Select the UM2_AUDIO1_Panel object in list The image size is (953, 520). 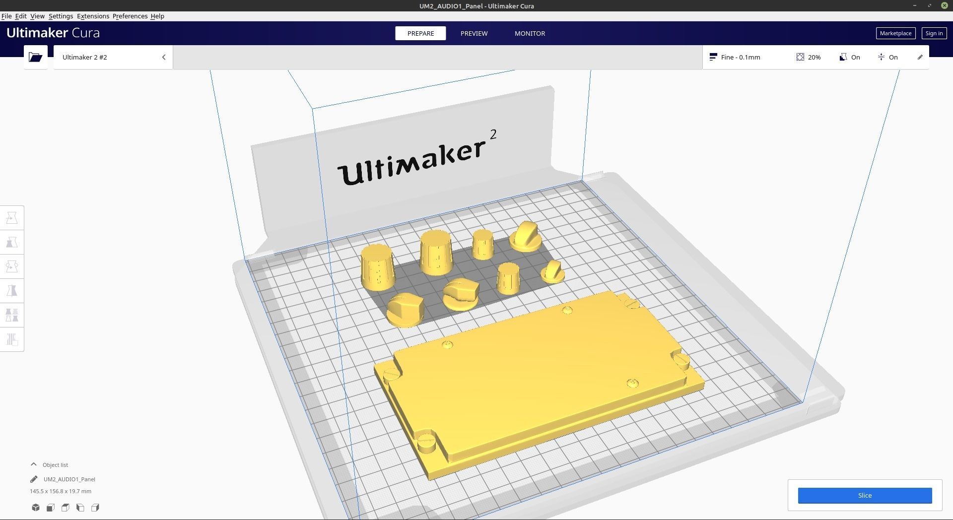tap(69, 479)
